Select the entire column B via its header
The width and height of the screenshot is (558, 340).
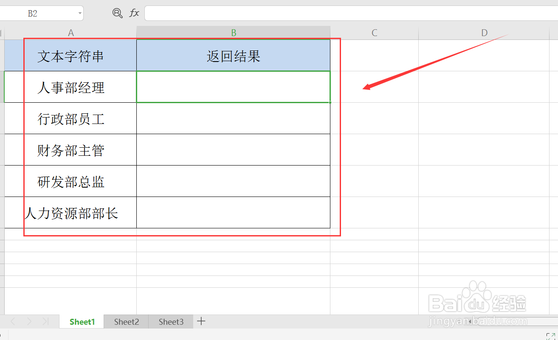click(233, 32)
